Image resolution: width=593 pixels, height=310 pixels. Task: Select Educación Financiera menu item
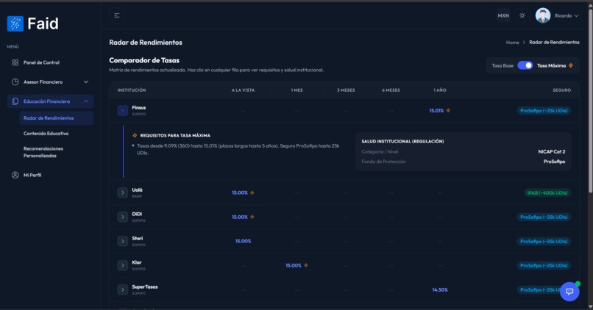(x=50, y=101)
